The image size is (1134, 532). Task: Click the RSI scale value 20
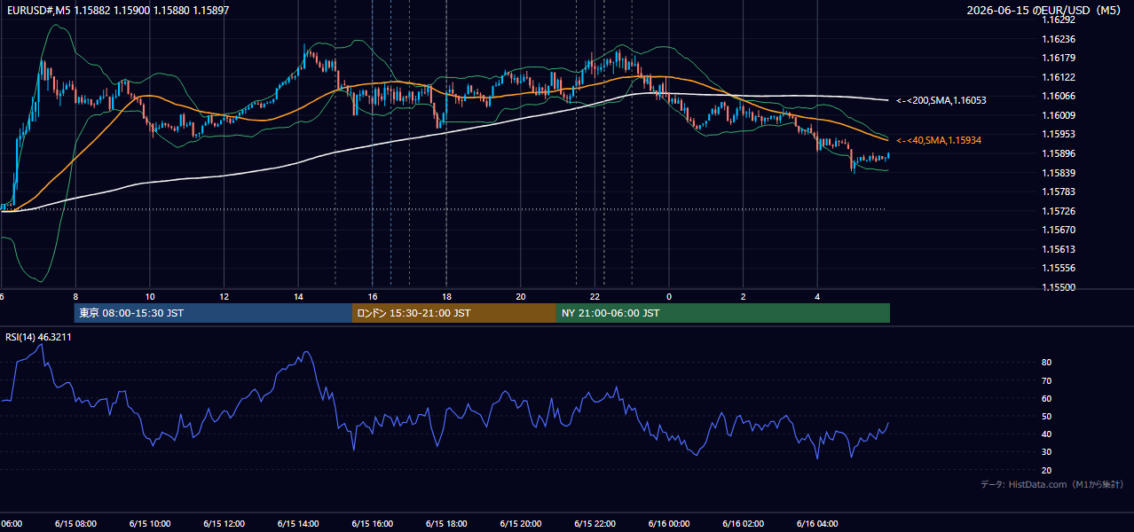point(1047,470)
